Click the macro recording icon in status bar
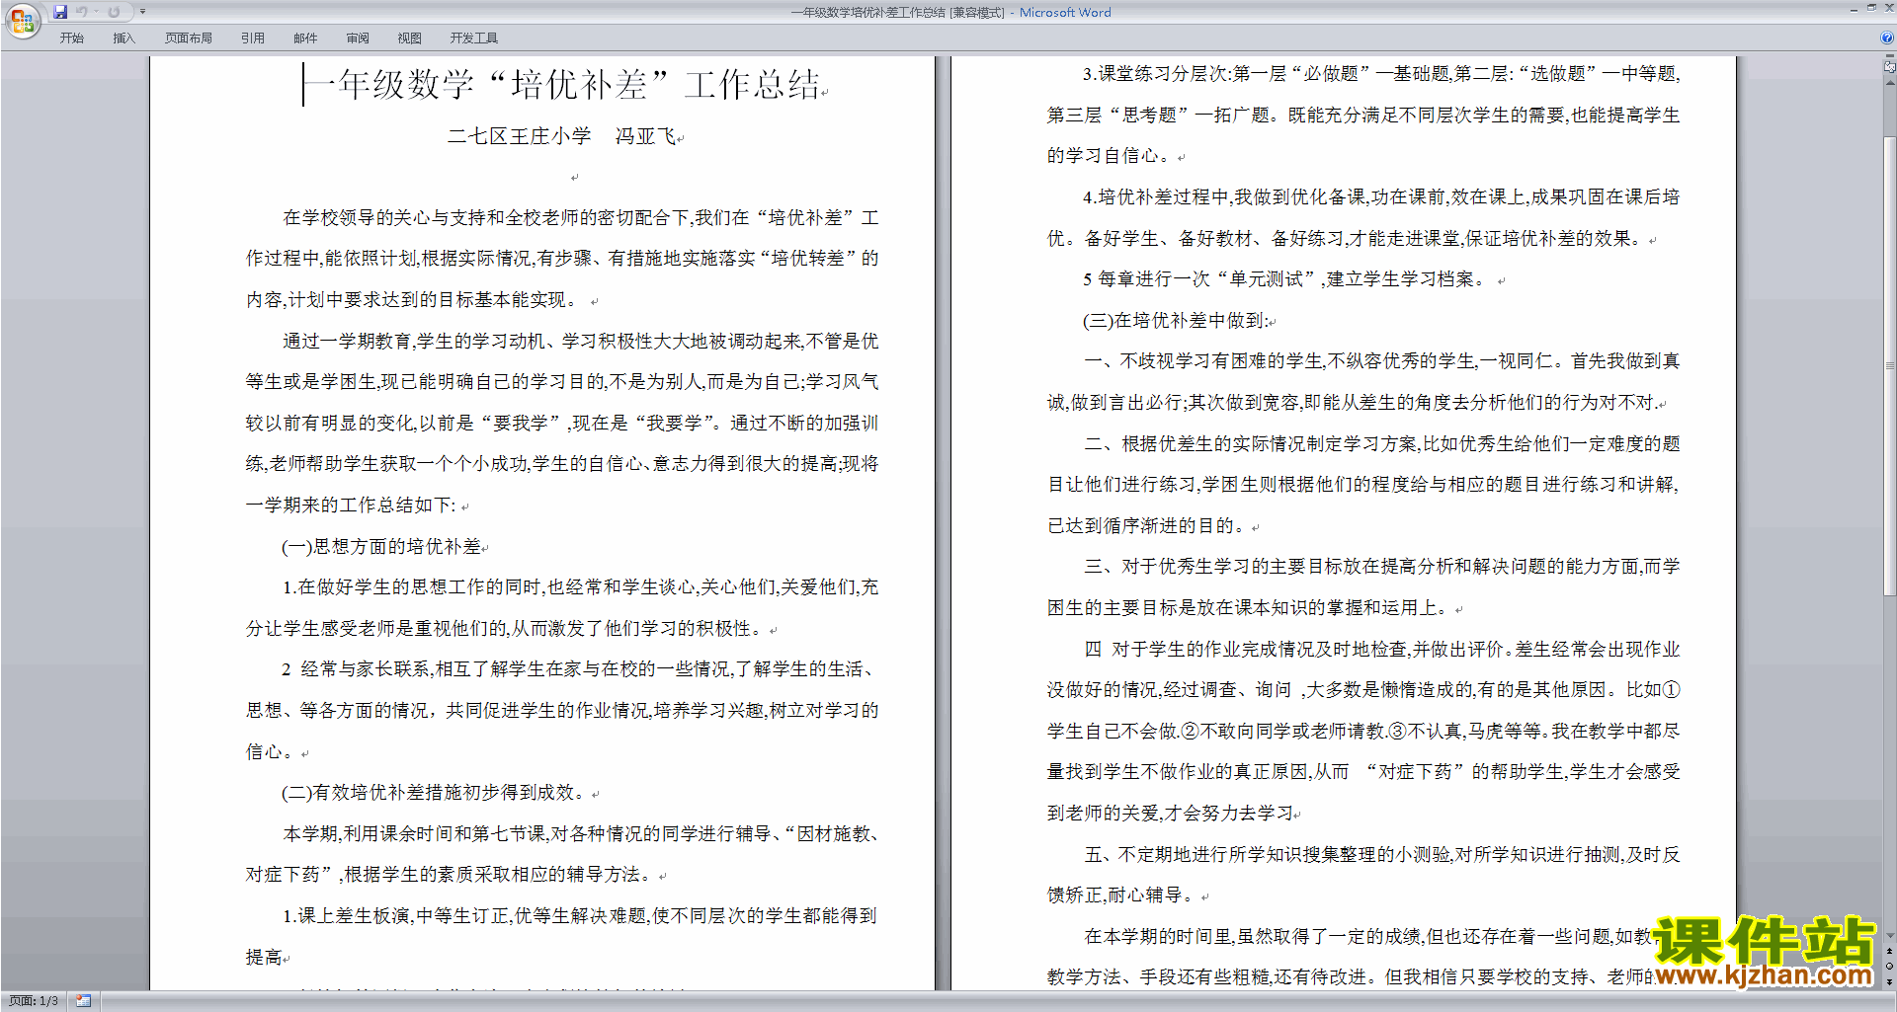This screenshot has width=1897, height=1012. (x=83, y=1001)
